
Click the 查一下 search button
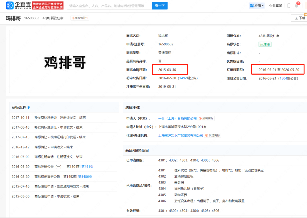point(160,6)
